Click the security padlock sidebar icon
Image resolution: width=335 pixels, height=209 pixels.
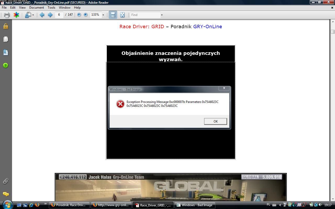5,26
